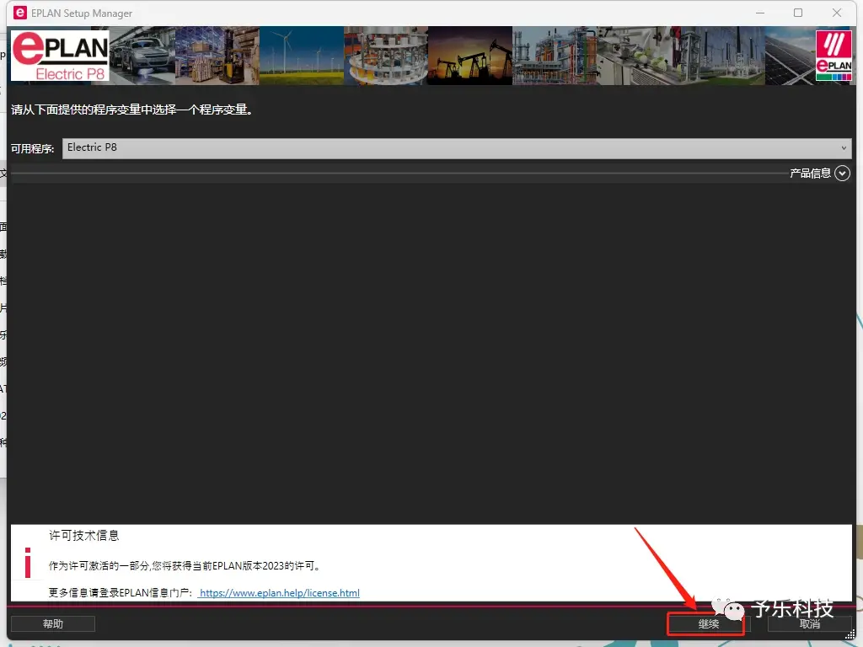Click the oil pumpjack sunset banner image
Viewport: 863px width, 647px height.
pyautogui.click(x=470, y=56)
